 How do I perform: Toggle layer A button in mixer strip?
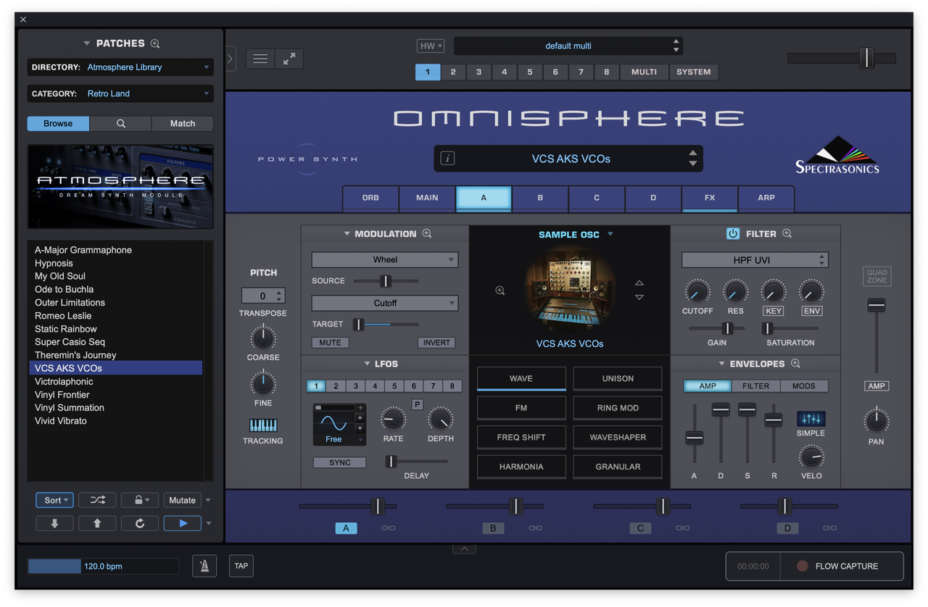[x=346, y=528]
